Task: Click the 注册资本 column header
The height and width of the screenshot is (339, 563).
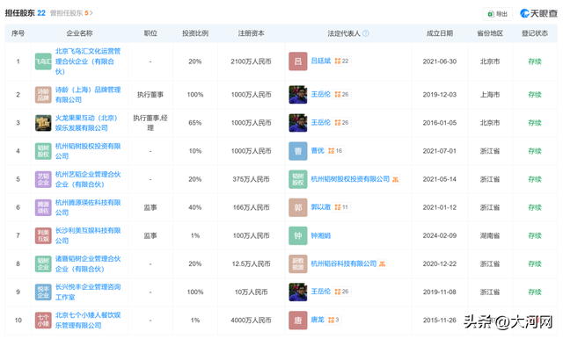Action: pyautogui.click(x=251, y=33)
